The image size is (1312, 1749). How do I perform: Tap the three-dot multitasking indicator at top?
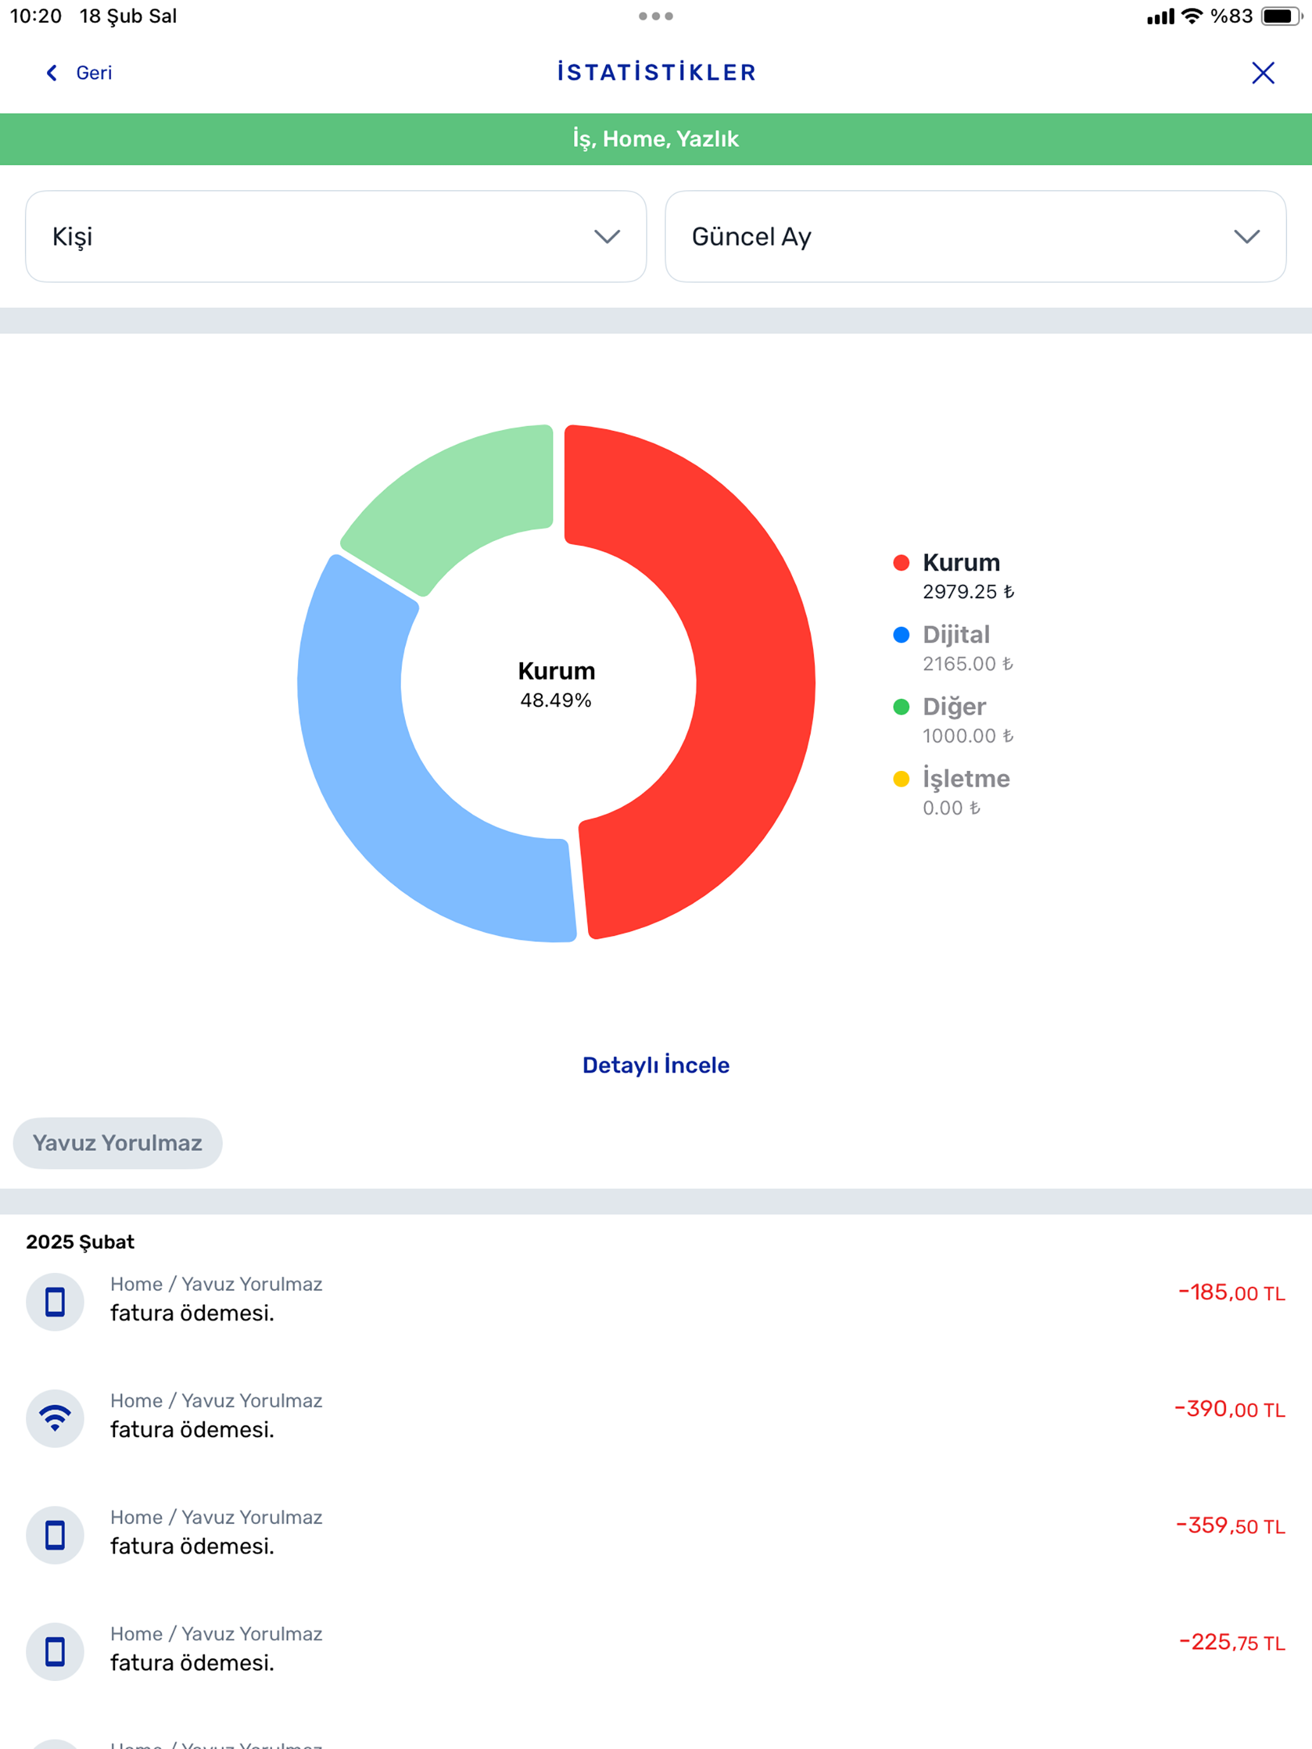coord(655,16)
